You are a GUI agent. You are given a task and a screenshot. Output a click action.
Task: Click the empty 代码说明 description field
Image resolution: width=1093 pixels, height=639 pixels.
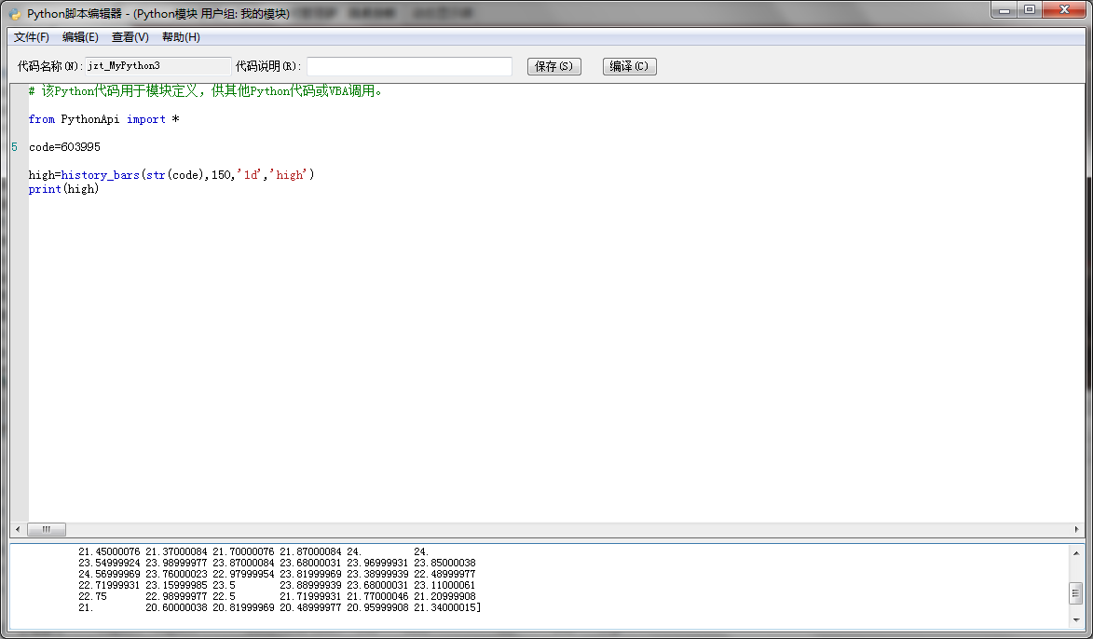click(409, 66)
